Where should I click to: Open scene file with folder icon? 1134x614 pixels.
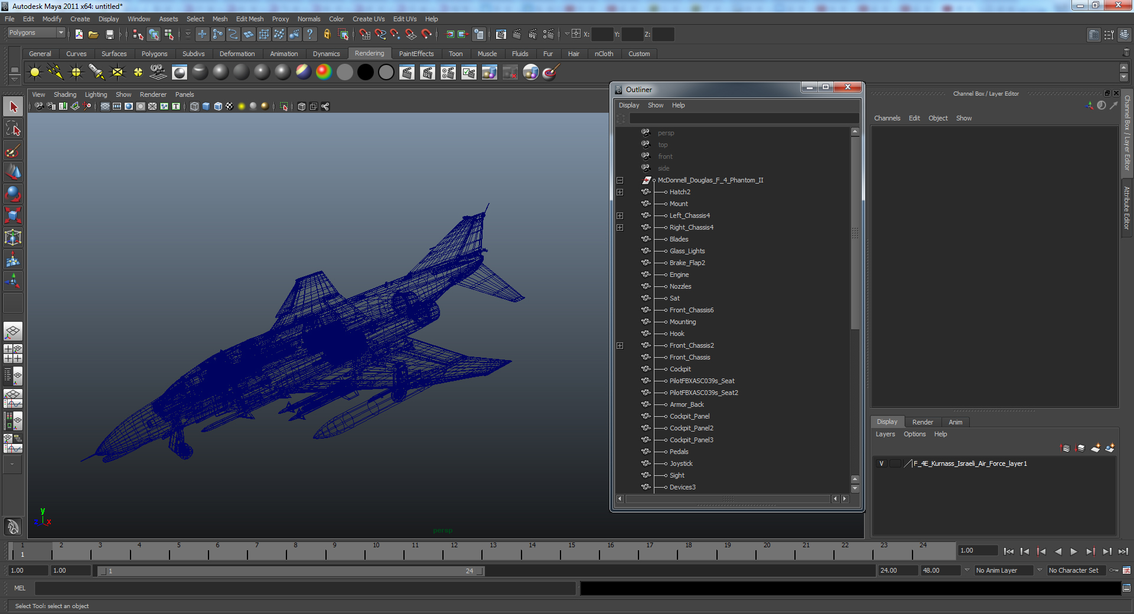[94, 34]
